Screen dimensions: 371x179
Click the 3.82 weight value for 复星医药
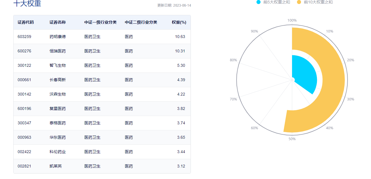[181, 109]
